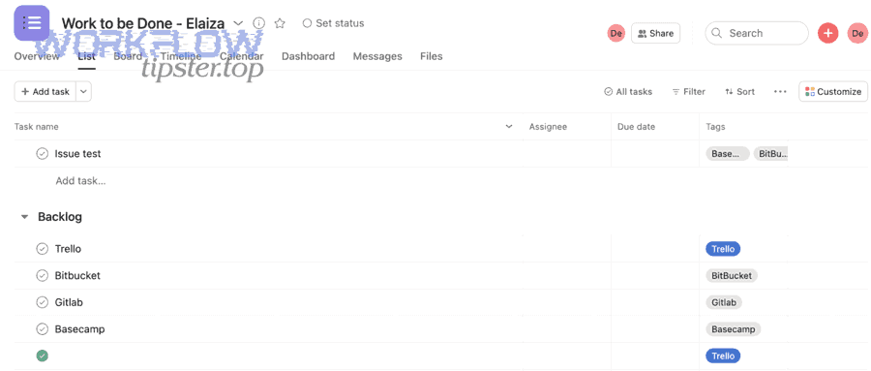This screenshot has height=371, width=871.
Task: Switch to the Dashboard tab
Action: (309, 56)
